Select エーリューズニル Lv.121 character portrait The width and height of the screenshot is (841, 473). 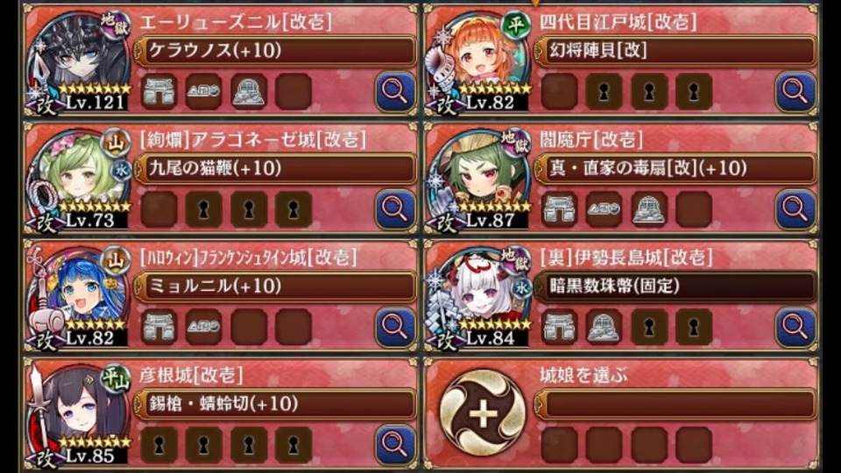(79, 61)
